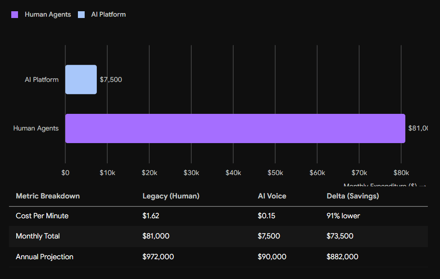Click the 91% lower savings cell
This screenshot has height=279, width=440.
point(343,216)
